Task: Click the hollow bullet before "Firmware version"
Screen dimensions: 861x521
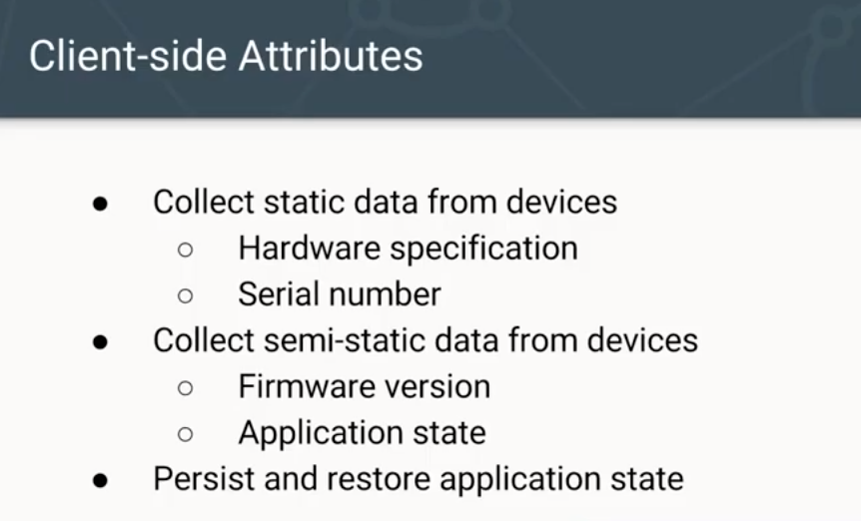Action: point(185,387)
